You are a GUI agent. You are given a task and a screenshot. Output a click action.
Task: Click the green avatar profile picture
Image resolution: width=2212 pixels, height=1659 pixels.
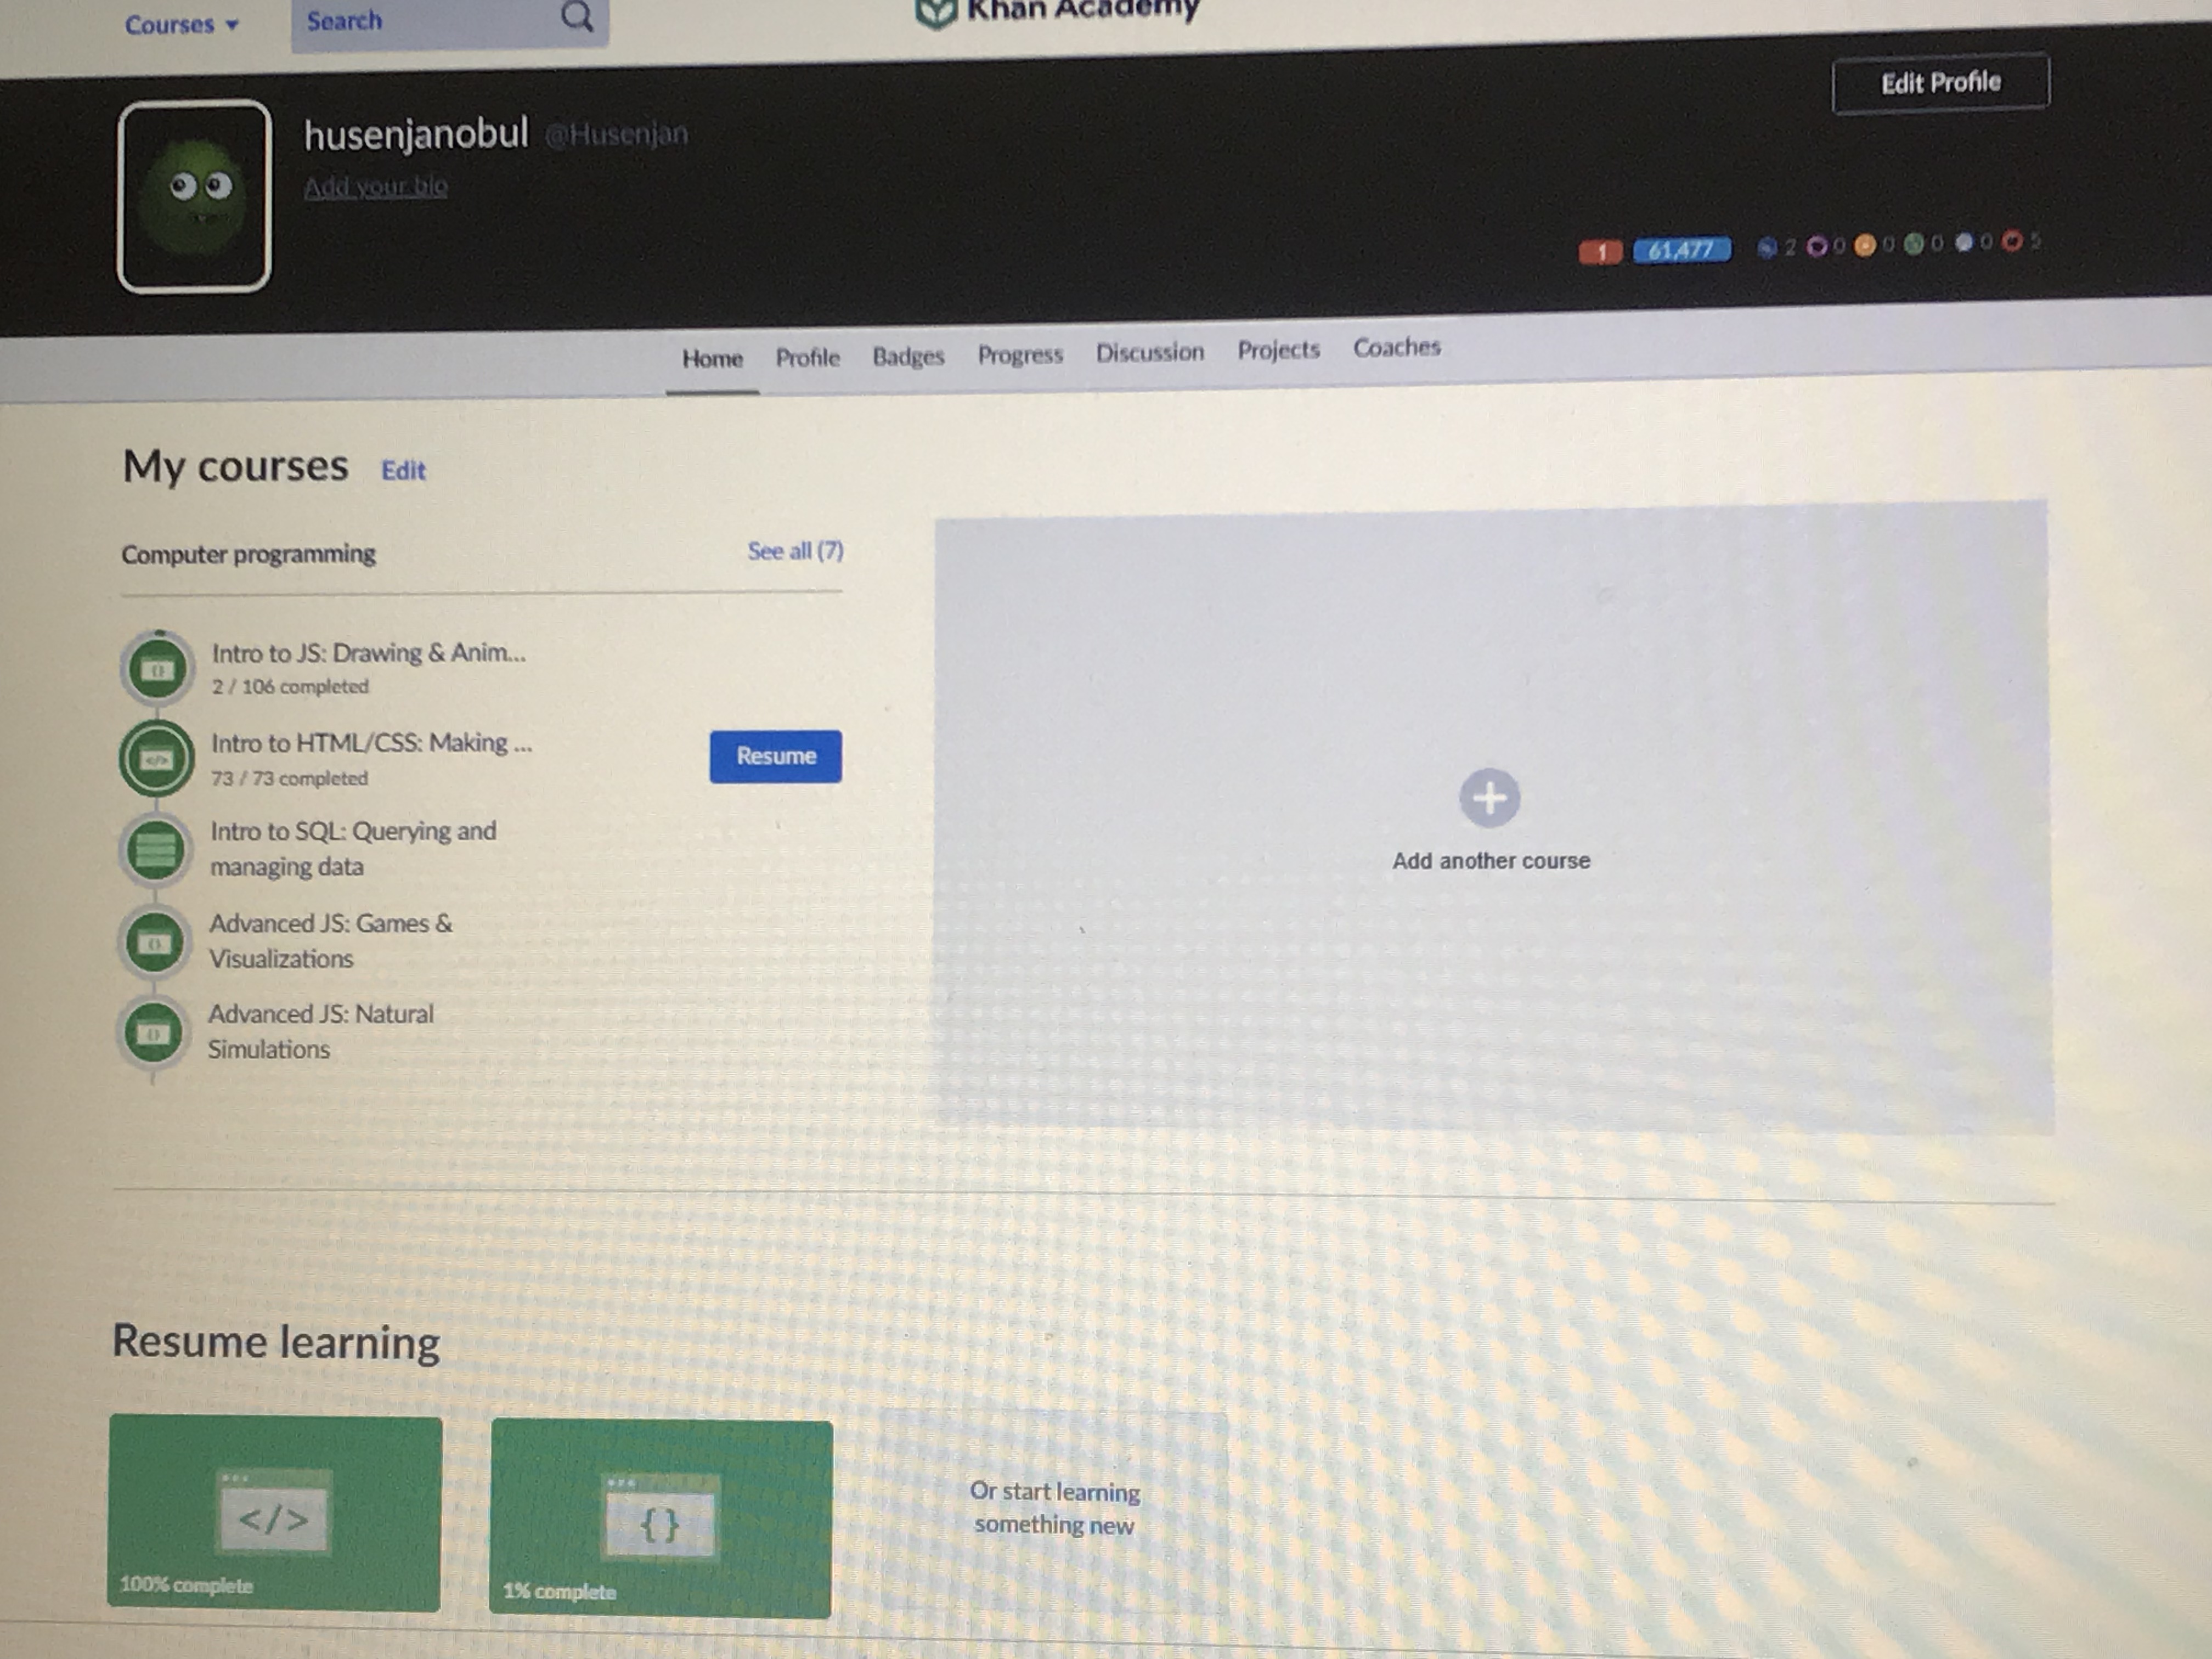[194, 196]
